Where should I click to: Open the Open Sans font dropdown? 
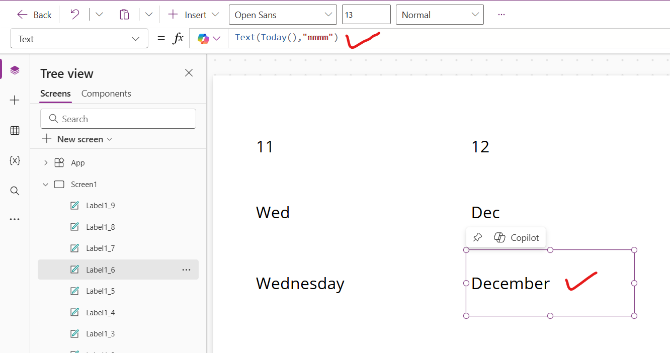pos(282,15)
